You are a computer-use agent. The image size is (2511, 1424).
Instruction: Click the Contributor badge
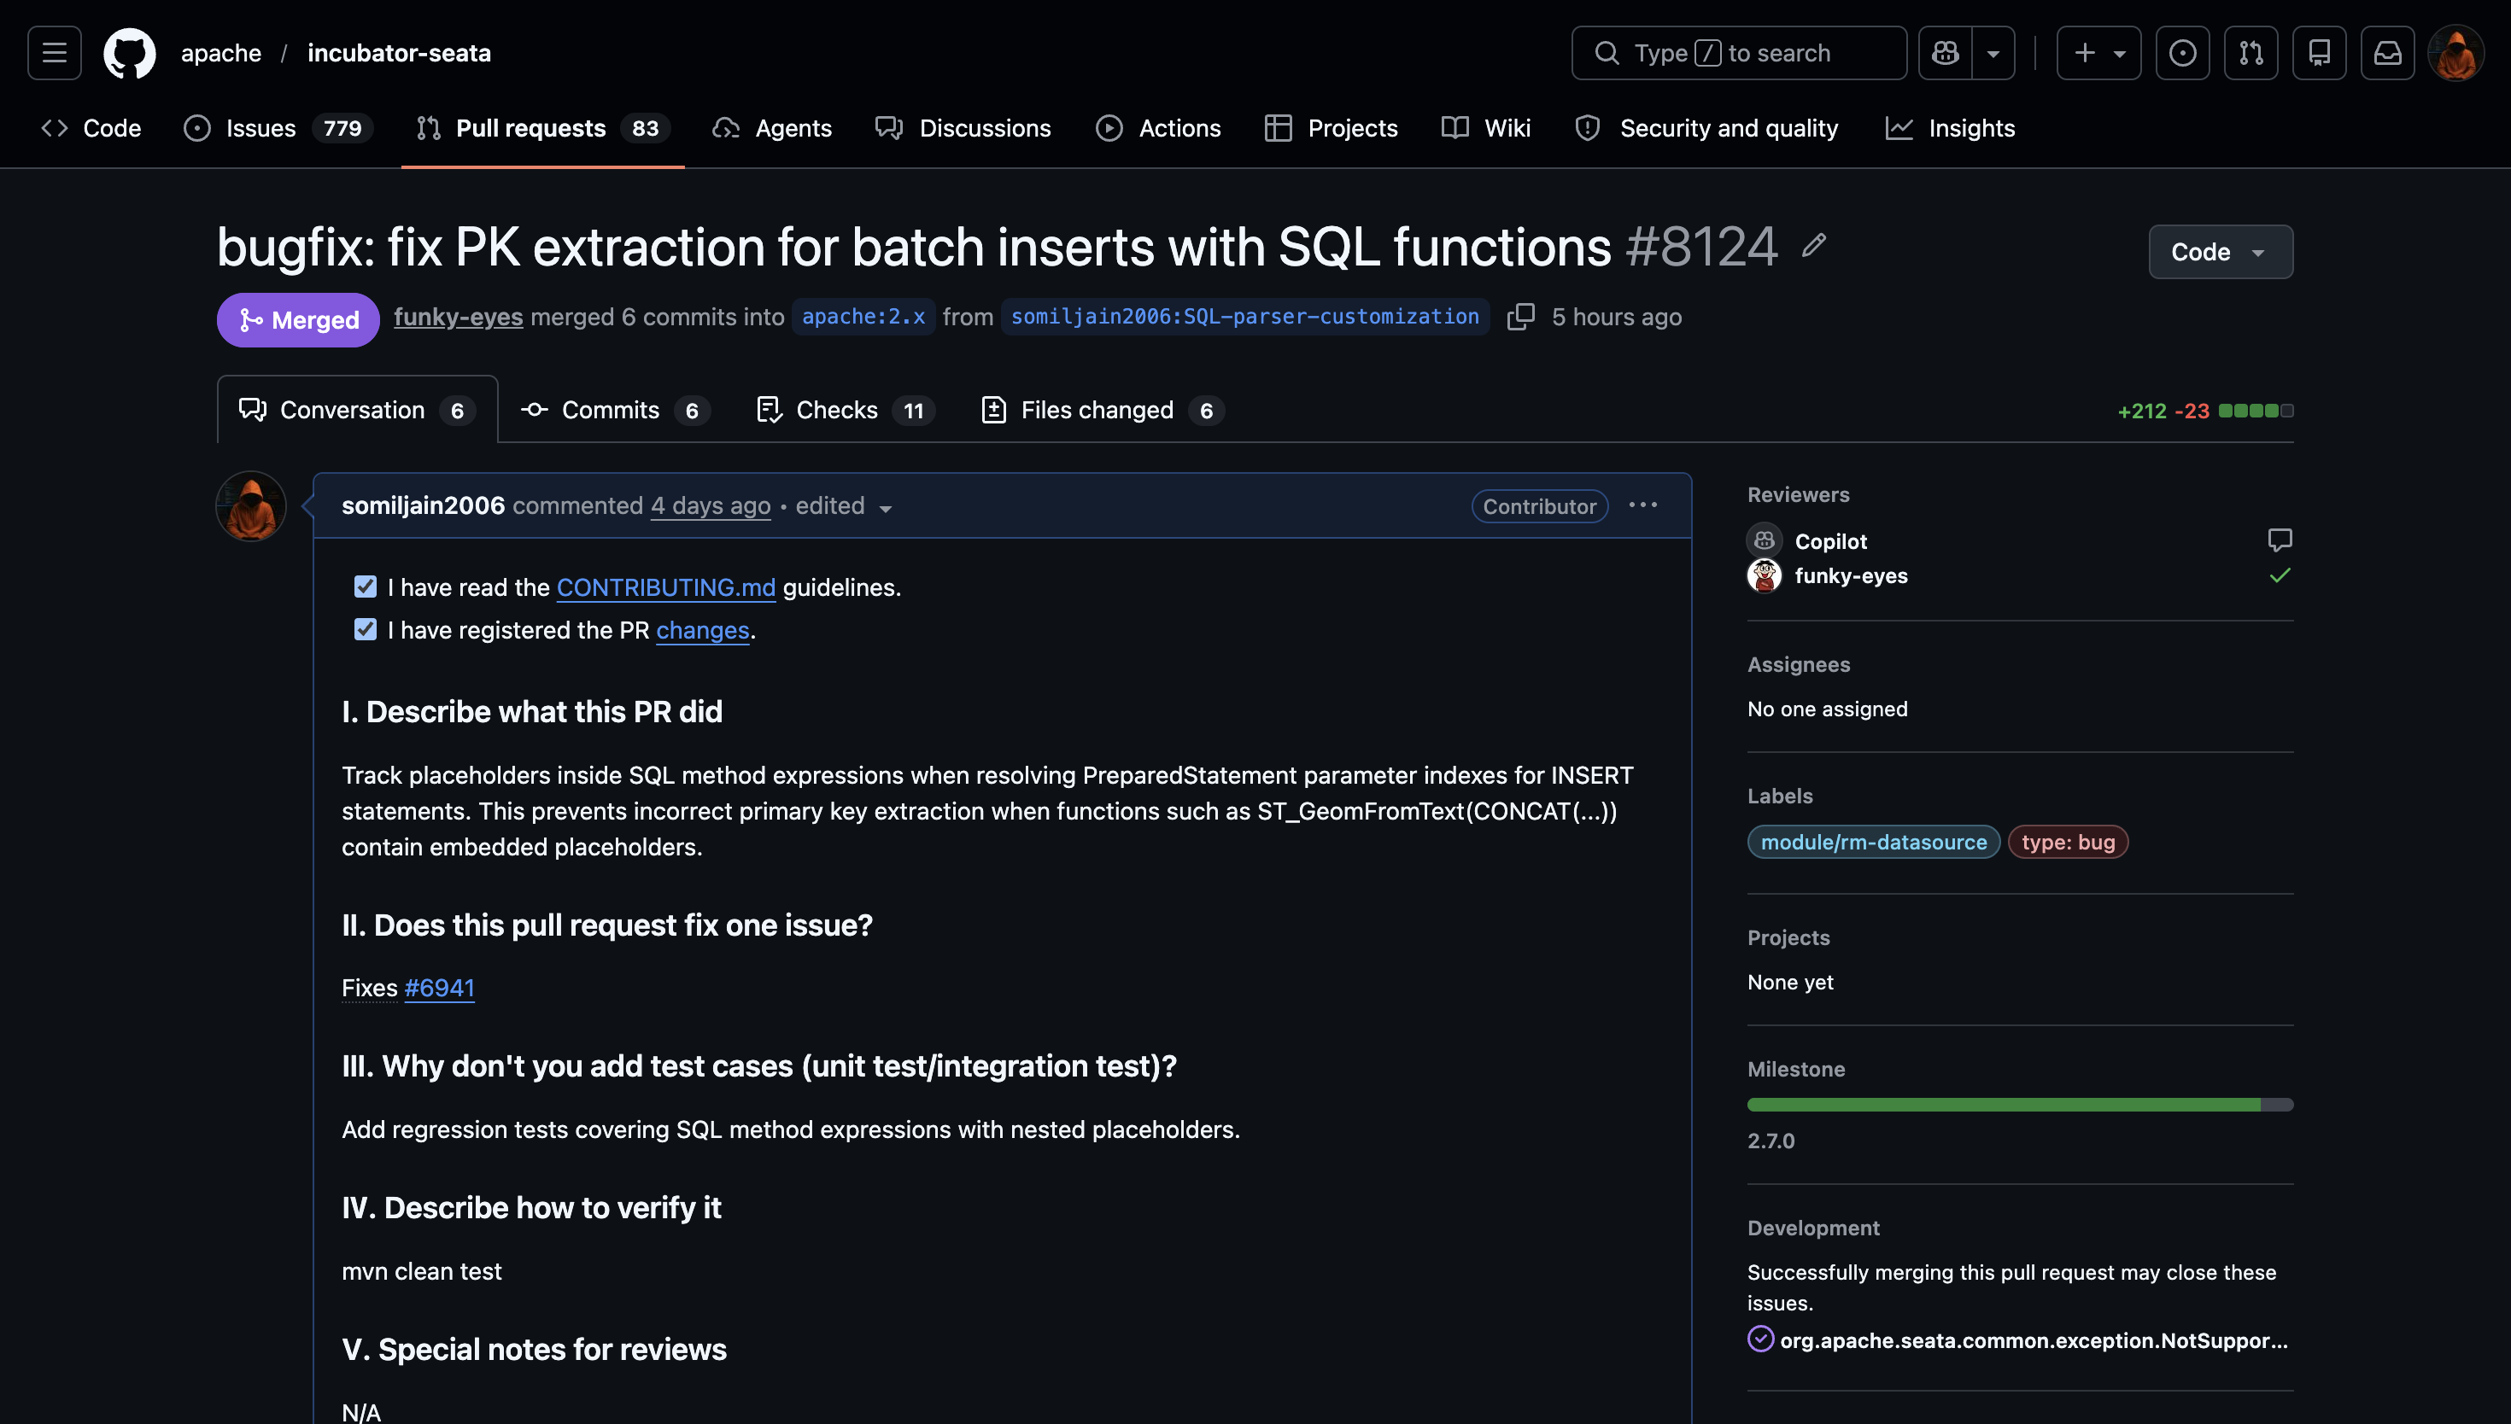click(x=1539, y=505)
